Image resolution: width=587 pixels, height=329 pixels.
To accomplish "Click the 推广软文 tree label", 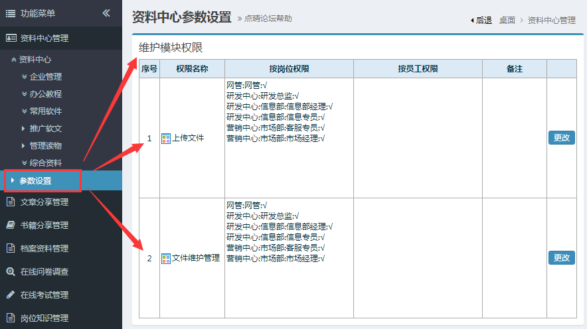I will point(46,128).
